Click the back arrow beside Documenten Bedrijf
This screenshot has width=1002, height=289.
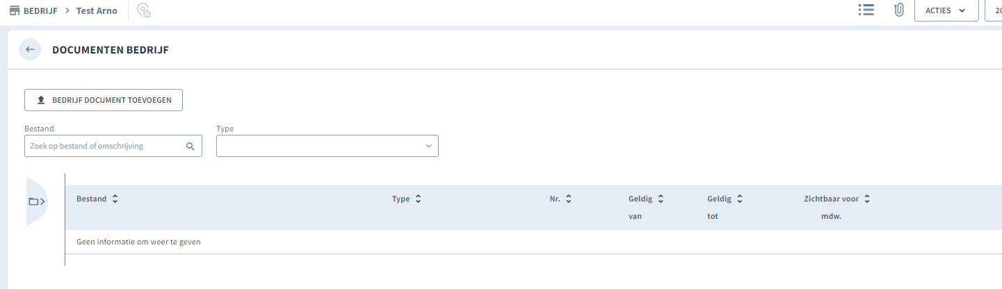(30, 49)
